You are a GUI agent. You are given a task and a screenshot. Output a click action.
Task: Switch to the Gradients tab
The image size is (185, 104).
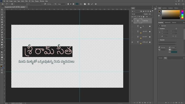click(170, 8)
